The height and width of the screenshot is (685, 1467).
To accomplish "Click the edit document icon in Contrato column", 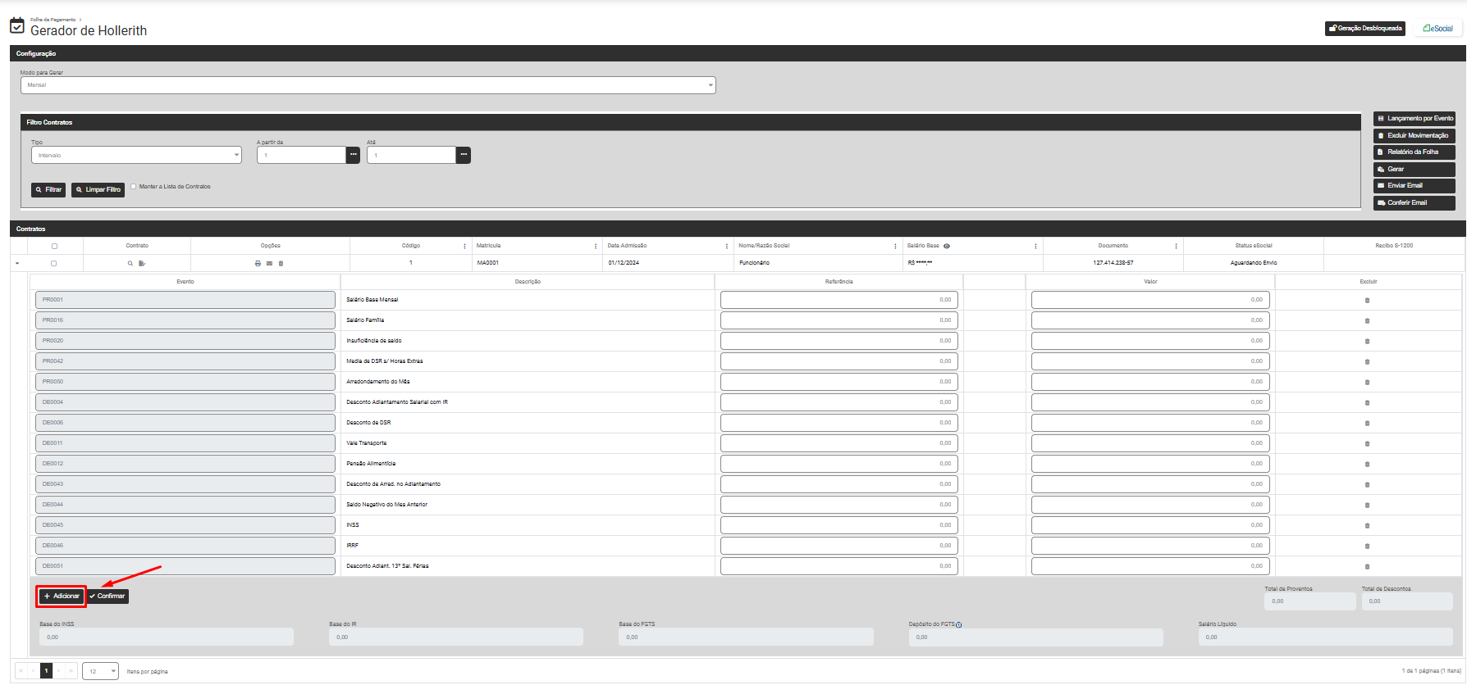I will pos(142,263).
